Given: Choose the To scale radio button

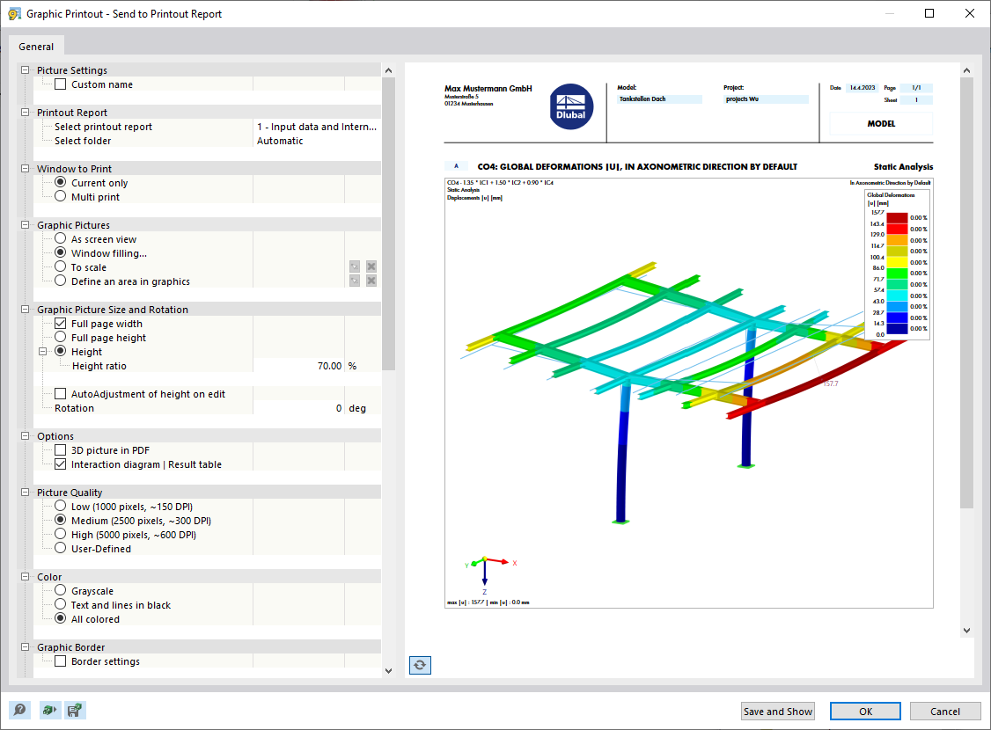Looking at the screenshot, I should coord(60,267).
